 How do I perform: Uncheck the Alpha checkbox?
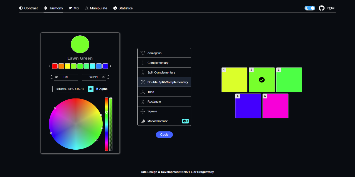97,88
